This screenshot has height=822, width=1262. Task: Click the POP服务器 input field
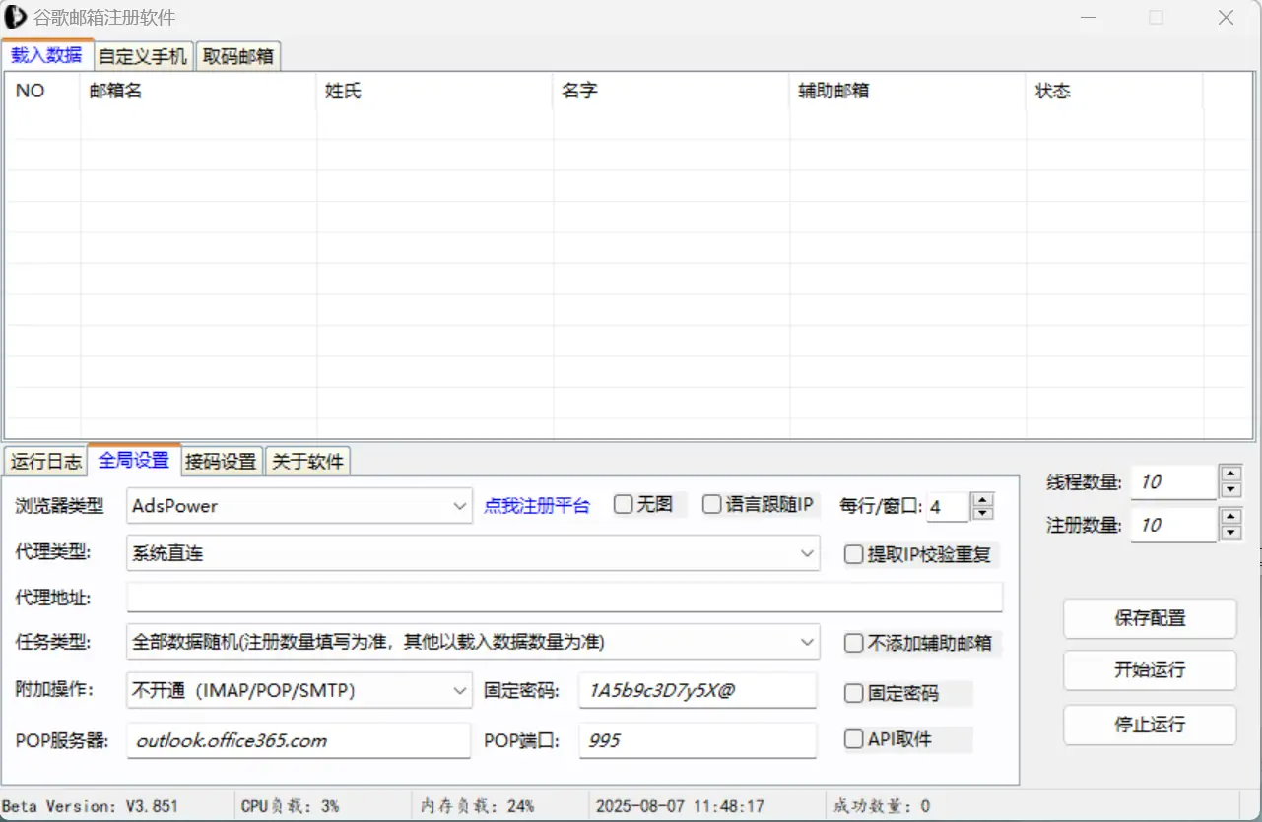[x=299, y=740]
